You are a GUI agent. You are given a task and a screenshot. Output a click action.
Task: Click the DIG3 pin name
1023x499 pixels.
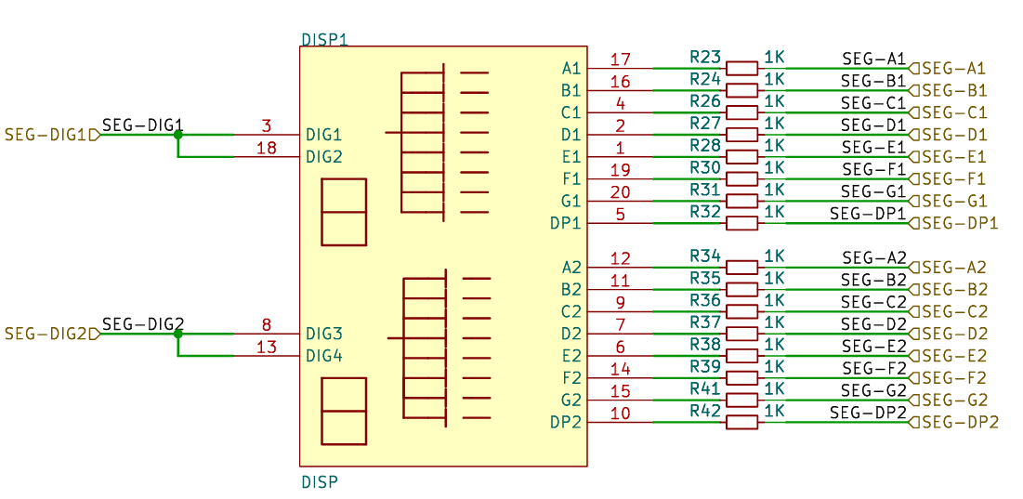[x=324, y=334]
